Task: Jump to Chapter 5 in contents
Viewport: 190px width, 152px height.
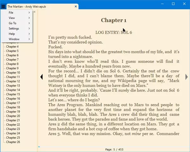Action: click(x=12, y=51)
